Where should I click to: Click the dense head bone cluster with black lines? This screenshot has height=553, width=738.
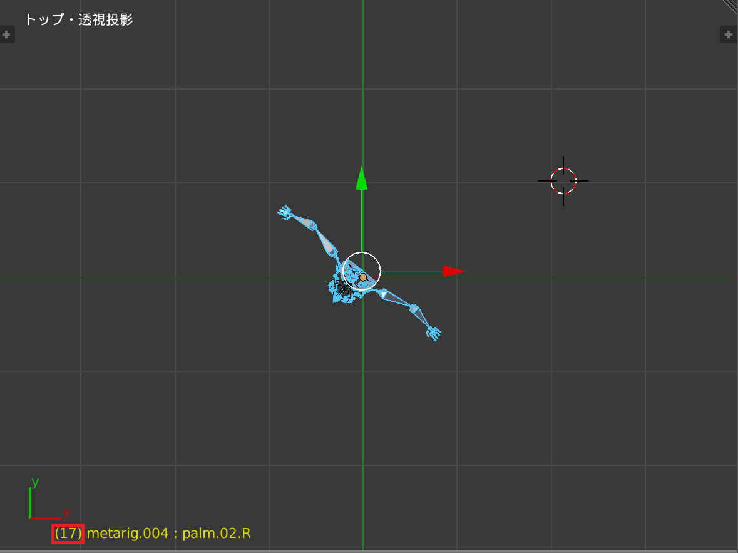[344, 289]
